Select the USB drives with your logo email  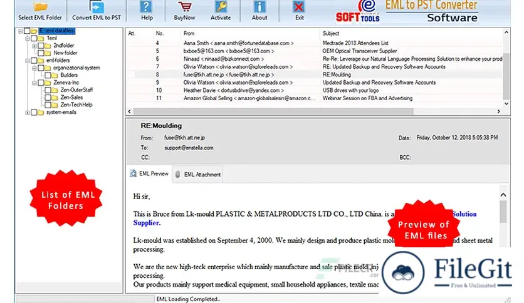click(314, 90)
